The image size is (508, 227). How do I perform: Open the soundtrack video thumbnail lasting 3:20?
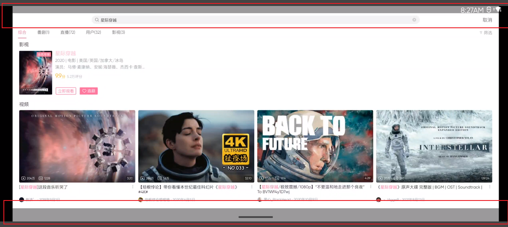(x=77, y=146)
